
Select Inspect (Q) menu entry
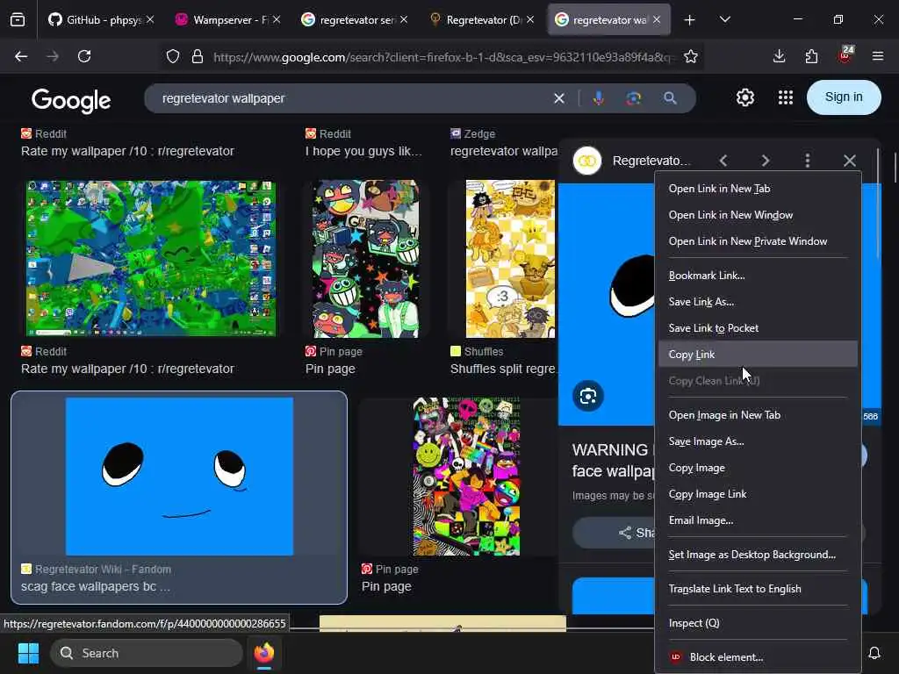point(758,623)
